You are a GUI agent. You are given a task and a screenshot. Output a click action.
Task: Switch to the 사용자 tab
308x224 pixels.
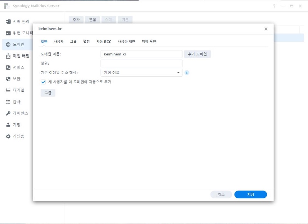[x=59, y=42]
